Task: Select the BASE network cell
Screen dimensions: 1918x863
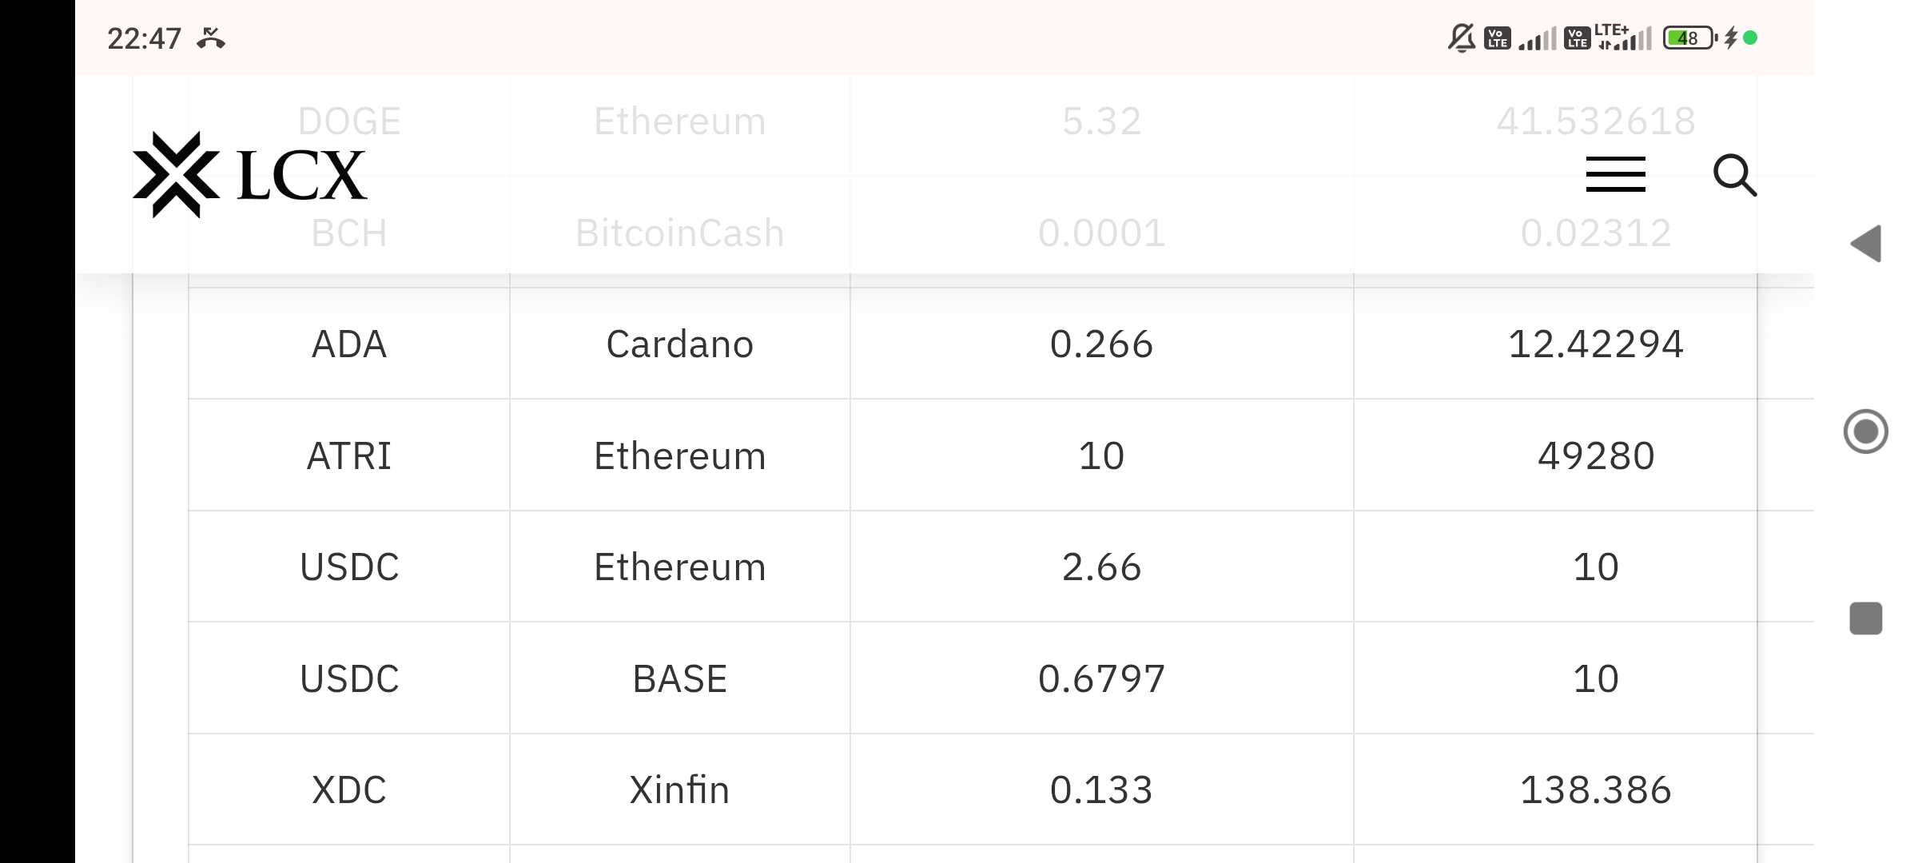Action: [x=680, y=678]
